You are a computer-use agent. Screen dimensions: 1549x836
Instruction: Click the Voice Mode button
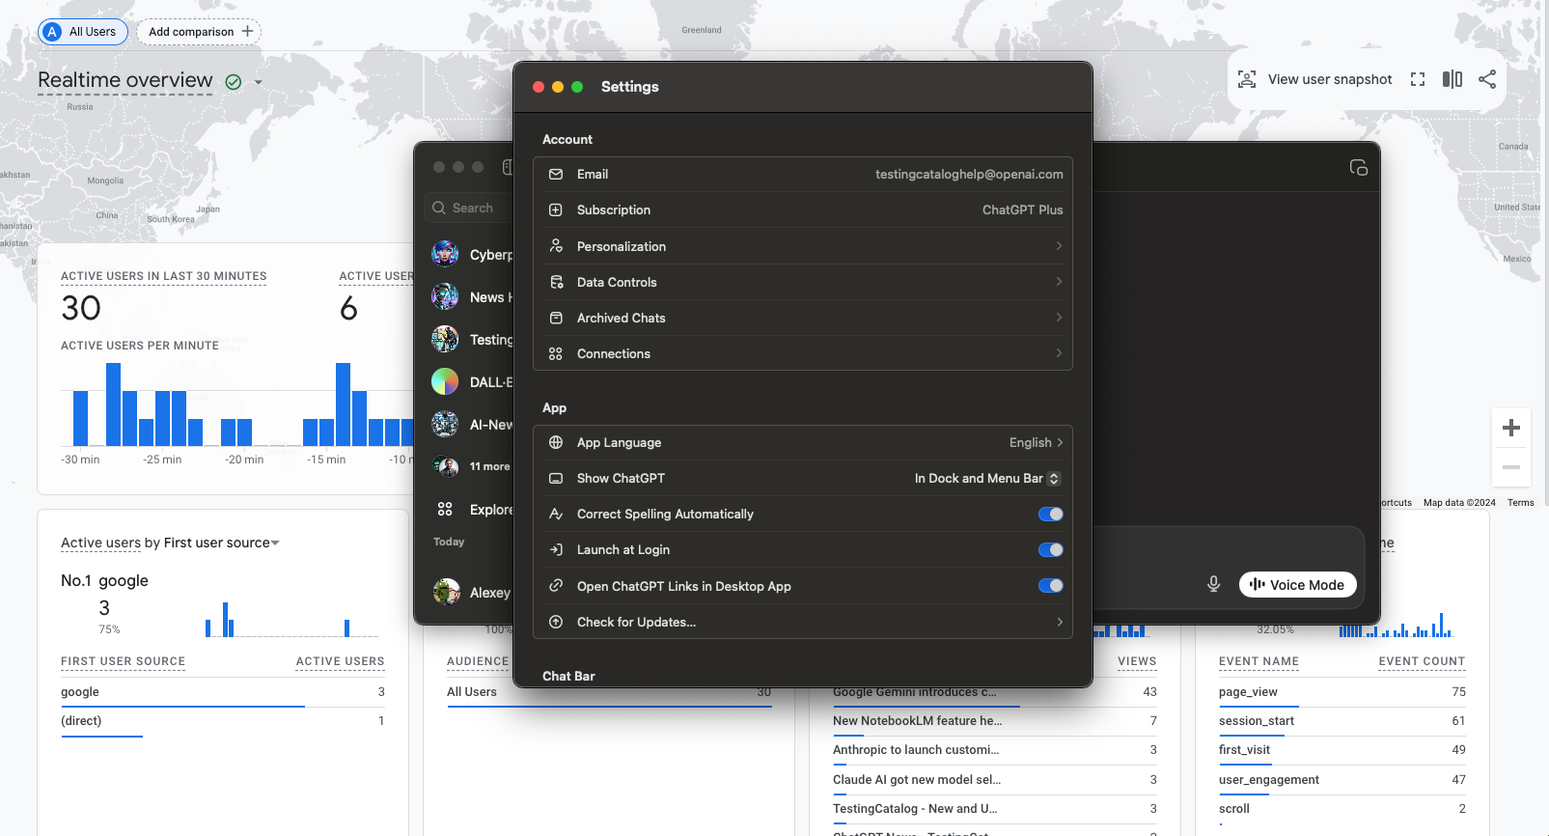(x=1298, y=585)
